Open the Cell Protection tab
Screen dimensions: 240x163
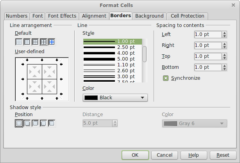click(x=187, y=16)
